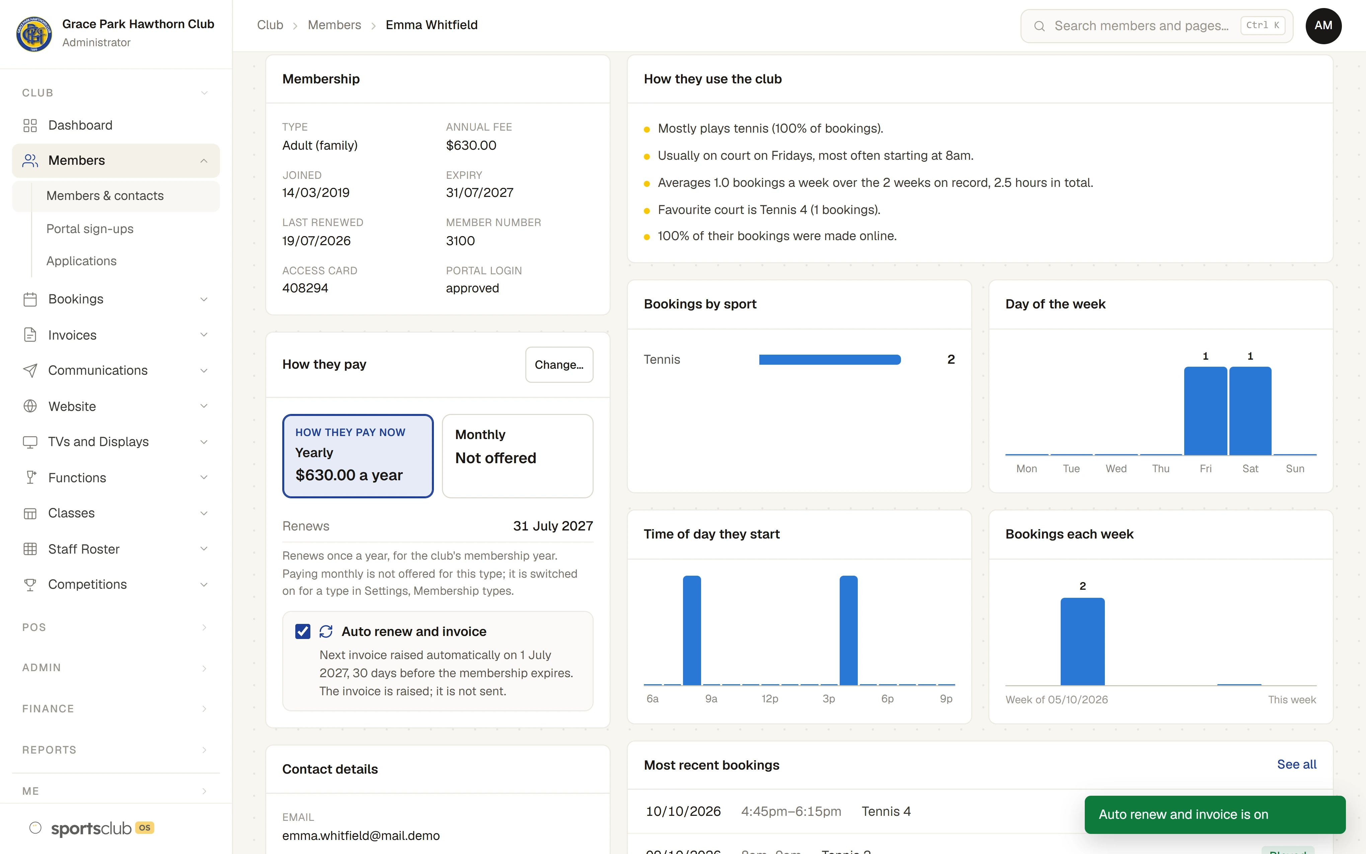Click the Members breadcrumb link

point(334,25)
